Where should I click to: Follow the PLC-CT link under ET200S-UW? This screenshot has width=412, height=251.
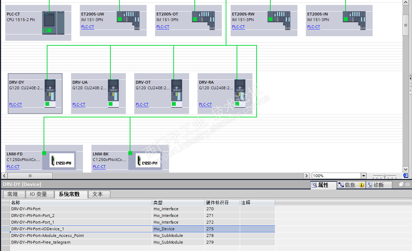click(x=88, y=27)
